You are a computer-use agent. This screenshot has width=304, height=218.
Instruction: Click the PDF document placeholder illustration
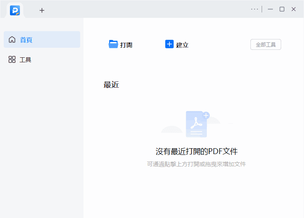tap(197, 124)
